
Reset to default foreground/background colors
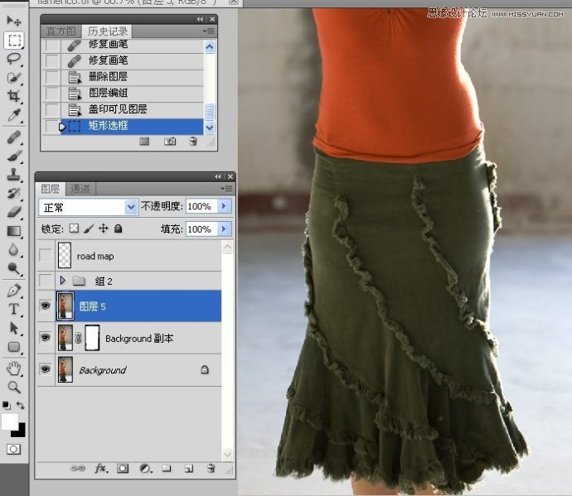[x=6, y=405]
